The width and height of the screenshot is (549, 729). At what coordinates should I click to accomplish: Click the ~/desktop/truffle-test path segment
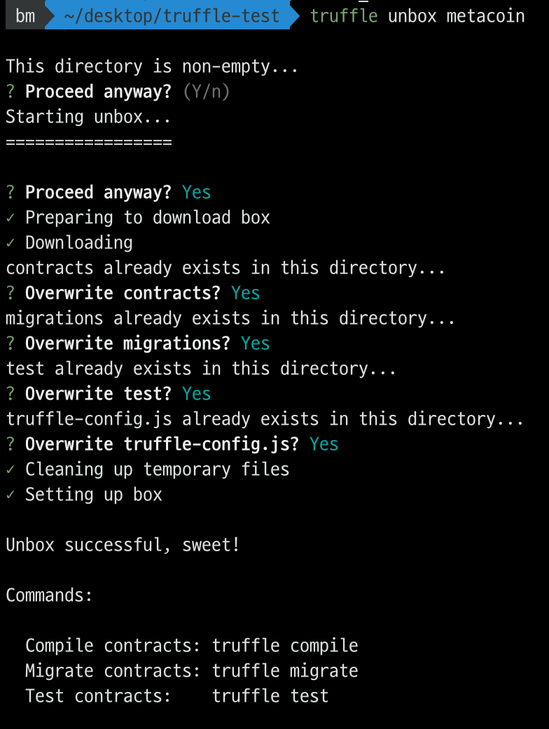click(172, 16)
